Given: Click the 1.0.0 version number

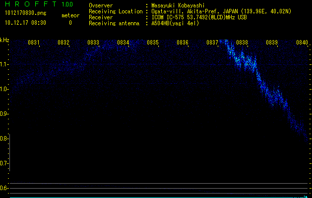Looking at the screenshot, I should (67, 4).
